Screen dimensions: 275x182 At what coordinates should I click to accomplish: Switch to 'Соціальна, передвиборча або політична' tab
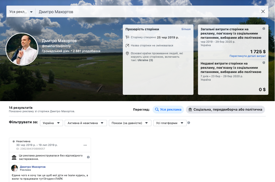225,110
